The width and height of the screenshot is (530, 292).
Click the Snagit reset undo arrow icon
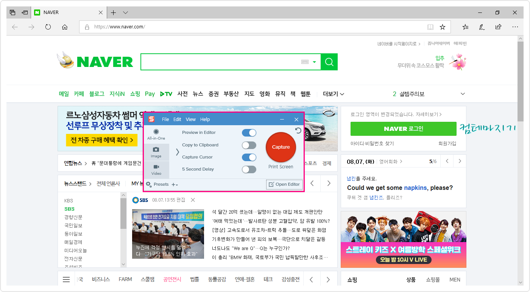pyautogui.click(x=298, y=130)
